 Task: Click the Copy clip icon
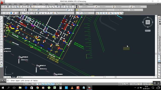[25, 7]
